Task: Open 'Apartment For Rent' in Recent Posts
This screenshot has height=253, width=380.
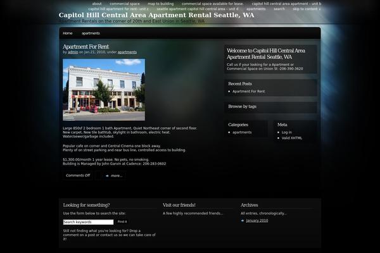Action: pos(249,91)
